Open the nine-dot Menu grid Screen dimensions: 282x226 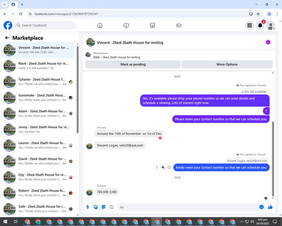coord(249,25)
